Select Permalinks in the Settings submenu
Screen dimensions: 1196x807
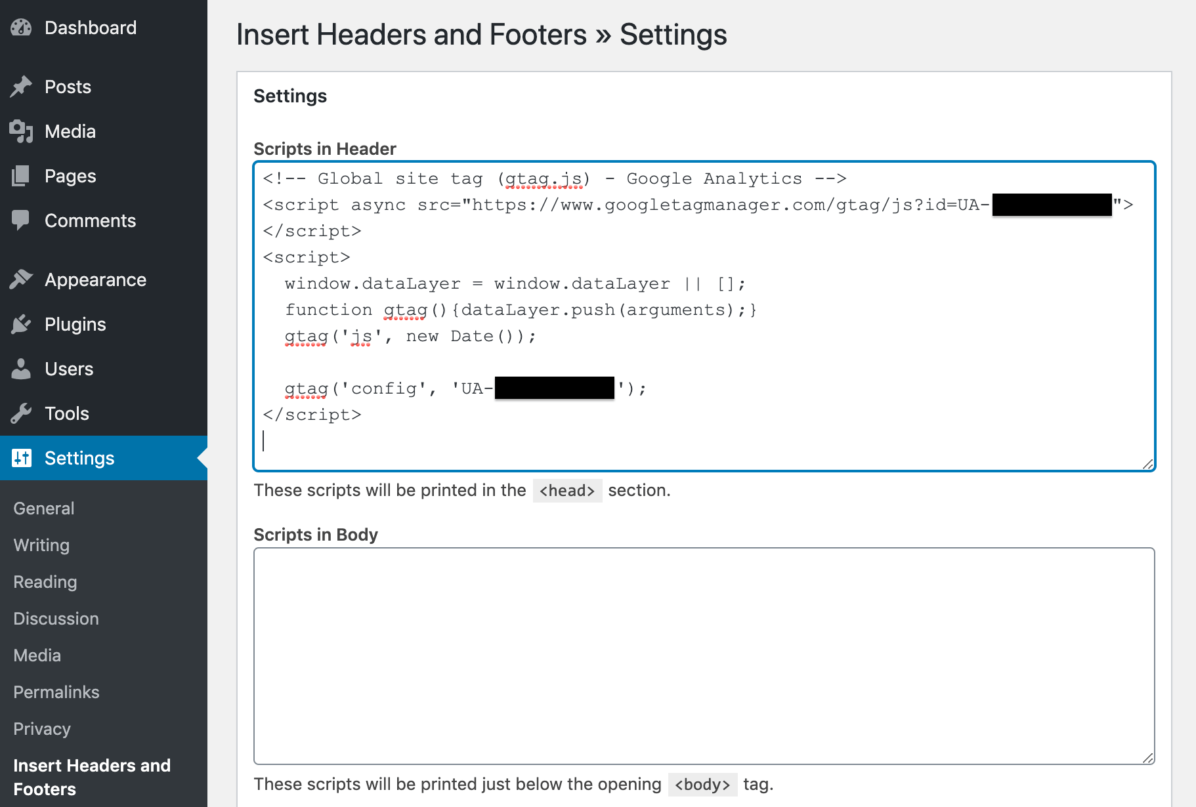click(x=56, y=692)
